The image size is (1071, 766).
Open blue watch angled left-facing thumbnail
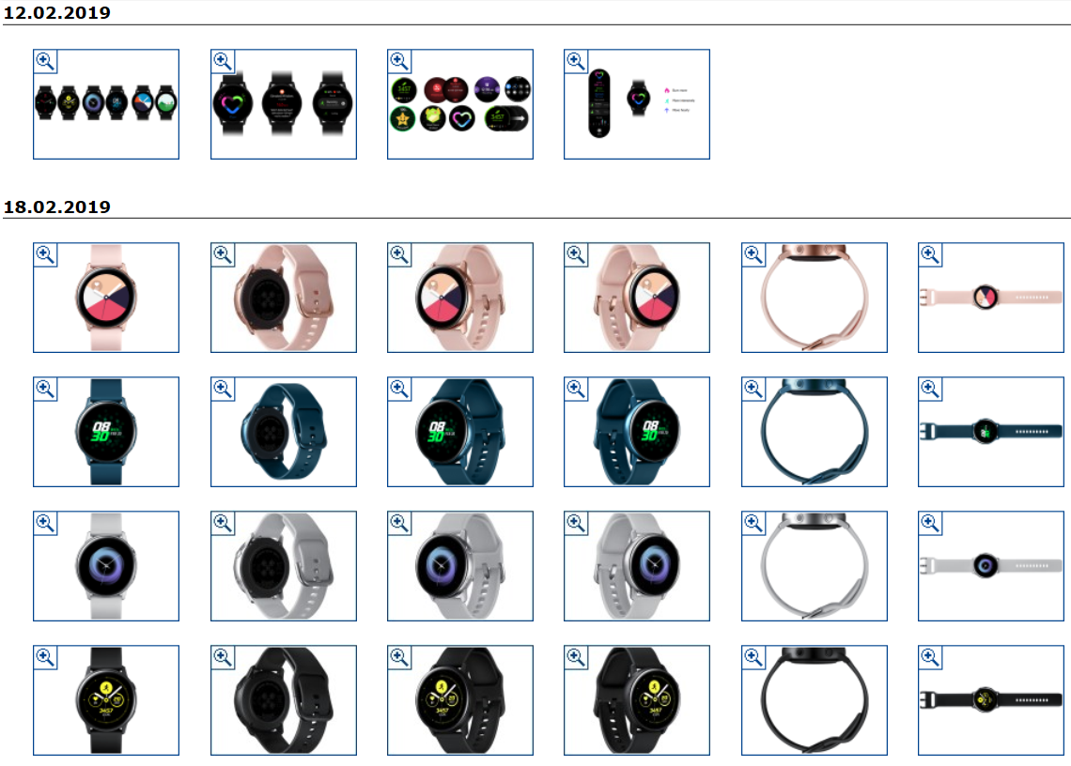pyautogui.click(x=460, y=432)
